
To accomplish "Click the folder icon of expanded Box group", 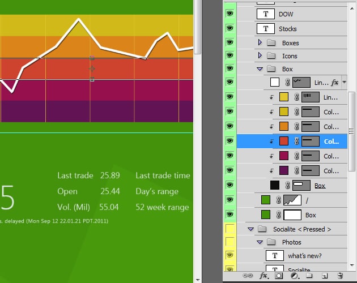I will [271, 68].
